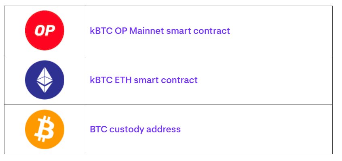Click the word address in BTC link
This screenshot has height=161, width=342.
[163, 129]
